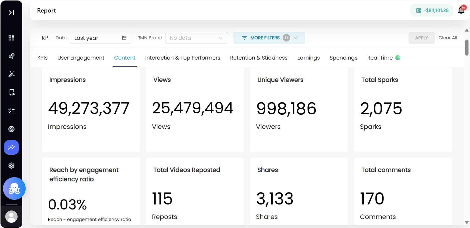Click the Views value 25,479,494

coord(193,108)
